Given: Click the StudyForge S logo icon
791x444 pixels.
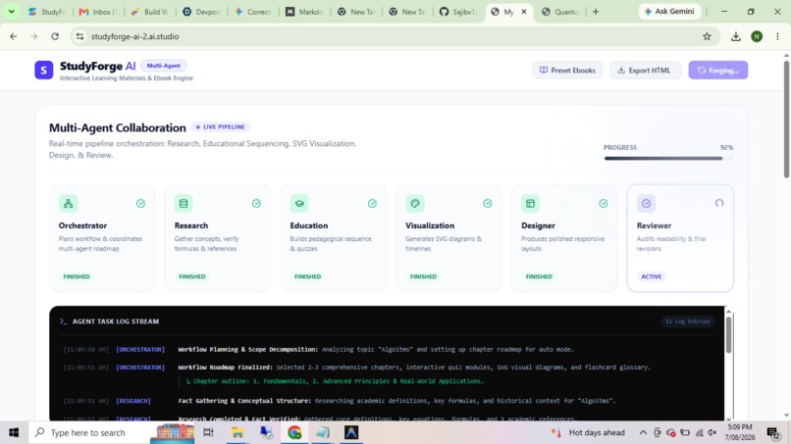Looking at the screenshot, I should pos(43,70).
